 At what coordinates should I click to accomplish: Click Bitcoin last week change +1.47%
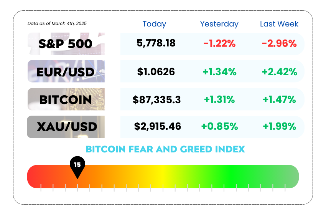pos(279,100)
